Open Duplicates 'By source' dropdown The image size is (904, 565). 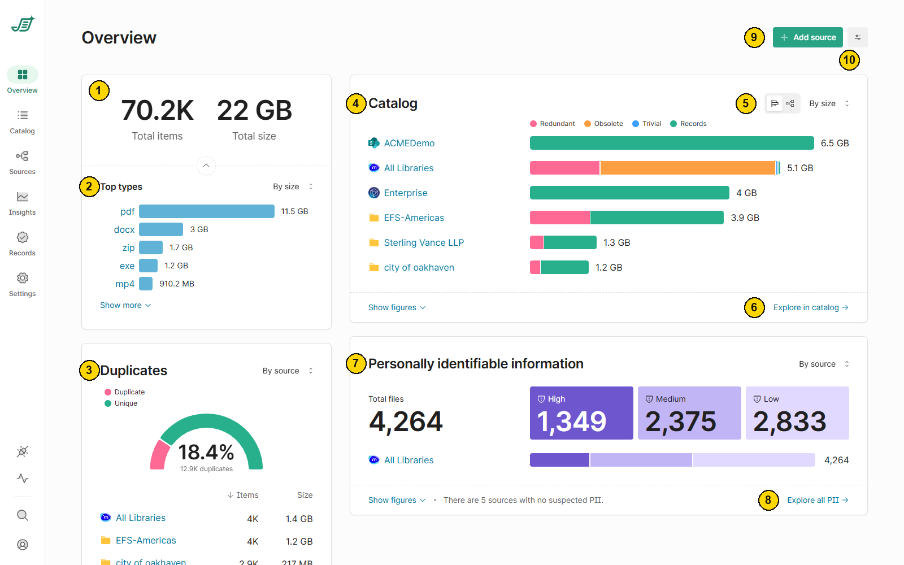[288, 371]
